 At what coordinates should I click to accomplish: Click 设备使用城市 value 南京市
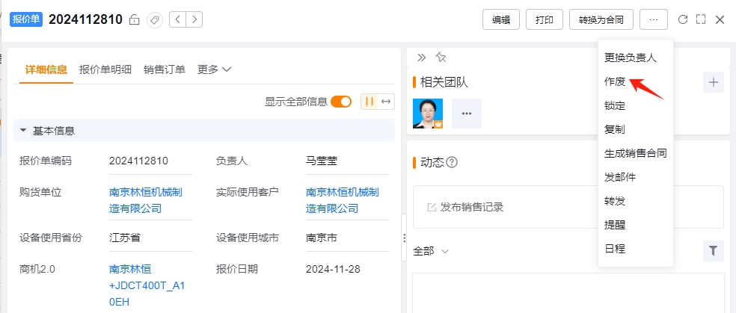(x=321, y=238)
